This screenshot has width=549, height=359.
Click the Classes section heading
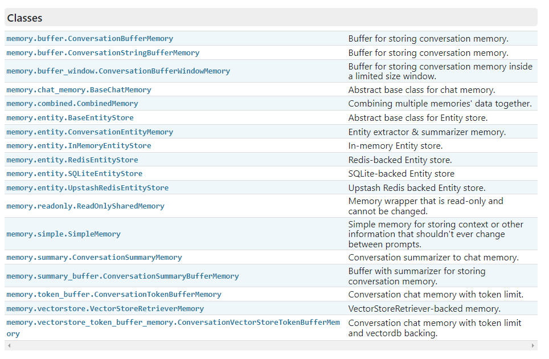point(24,18)
